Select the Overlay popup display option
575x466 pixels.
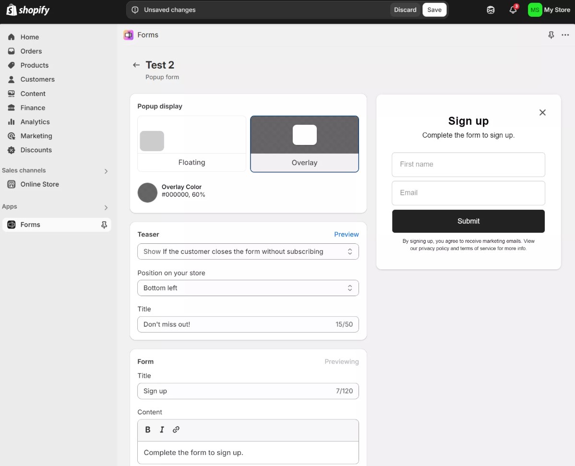coord(304,143)
